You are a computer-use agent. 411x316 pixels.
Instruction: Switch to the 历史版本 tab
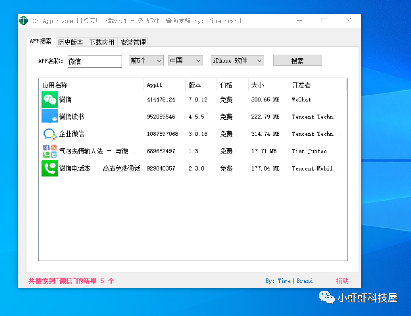point(71,42)
